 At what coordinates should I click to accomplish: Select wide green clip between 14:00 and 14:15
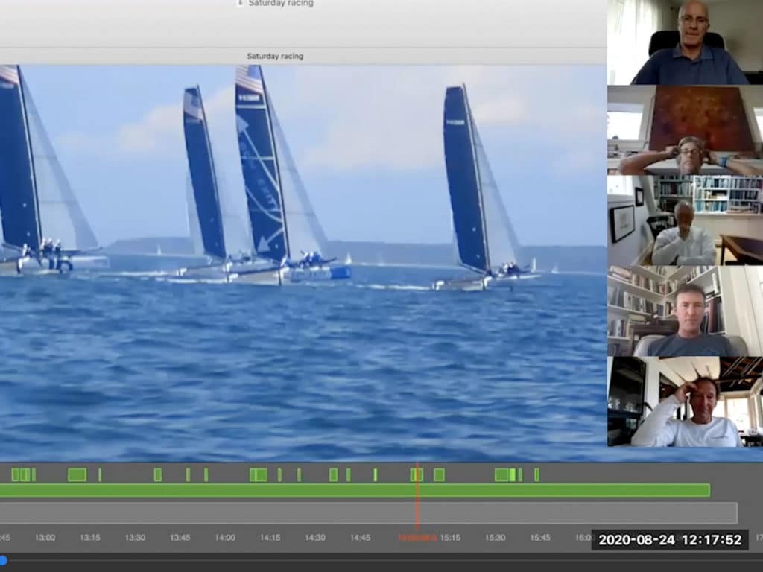pos(258,474)
